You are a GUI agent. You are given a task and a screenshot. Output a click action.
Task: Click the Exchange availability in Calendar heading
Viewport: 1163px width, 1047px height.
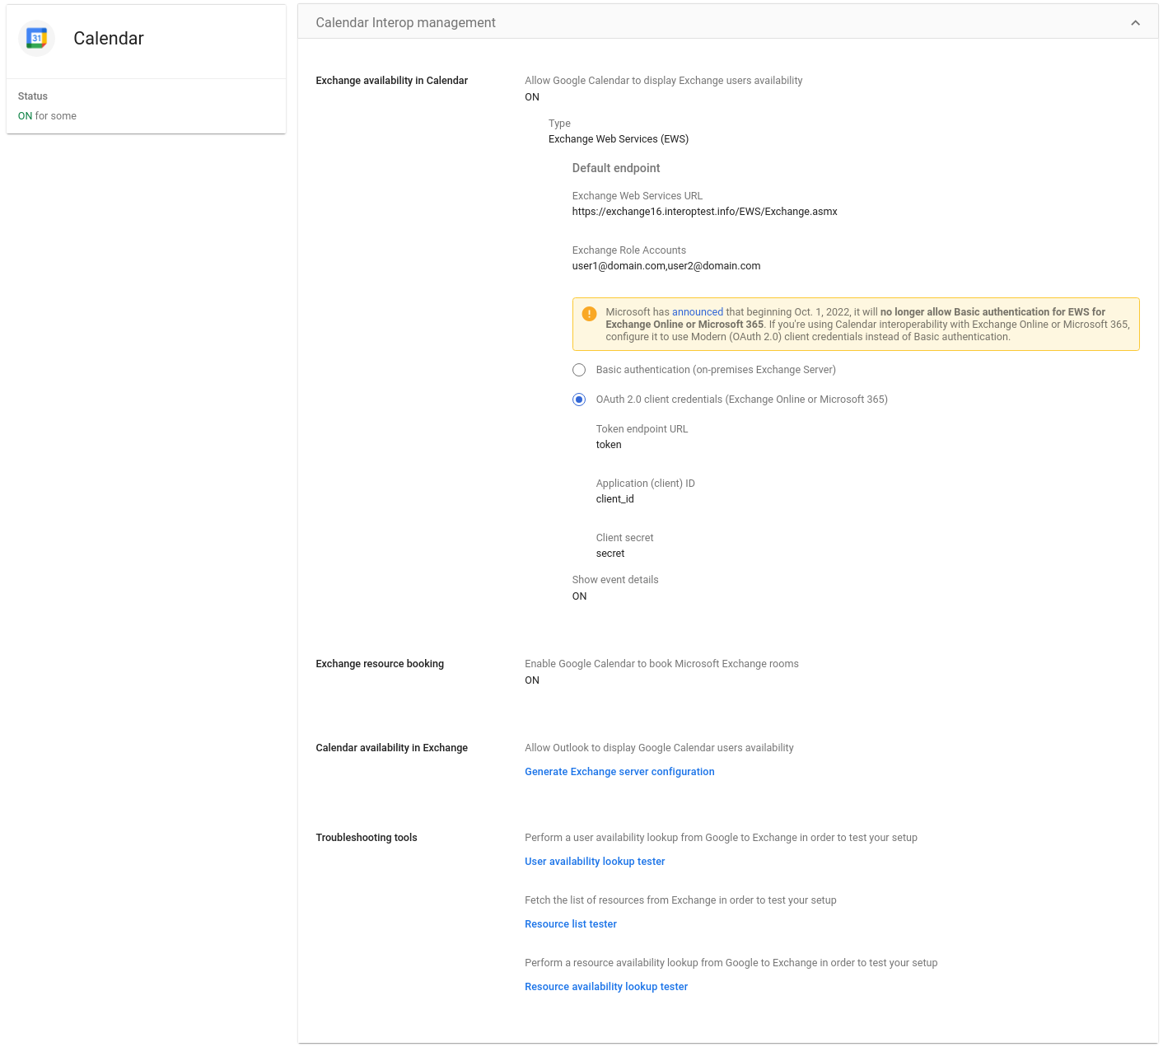[391, 81]
